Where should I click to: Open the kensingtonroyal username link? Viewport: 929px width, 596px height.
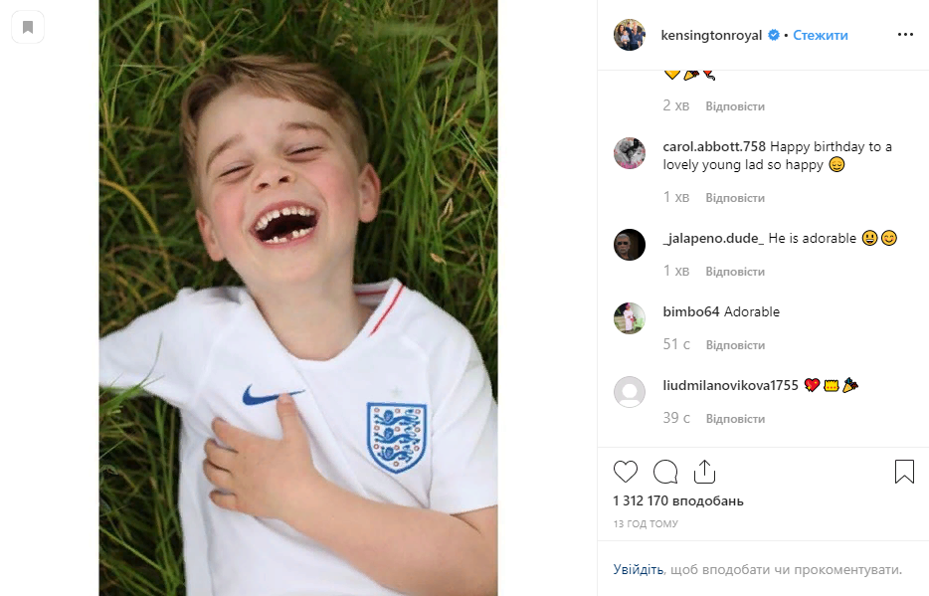coord(711,35)
